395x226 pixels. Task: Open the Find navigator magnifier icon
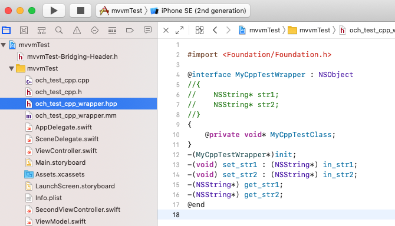(x=59, y=31)
